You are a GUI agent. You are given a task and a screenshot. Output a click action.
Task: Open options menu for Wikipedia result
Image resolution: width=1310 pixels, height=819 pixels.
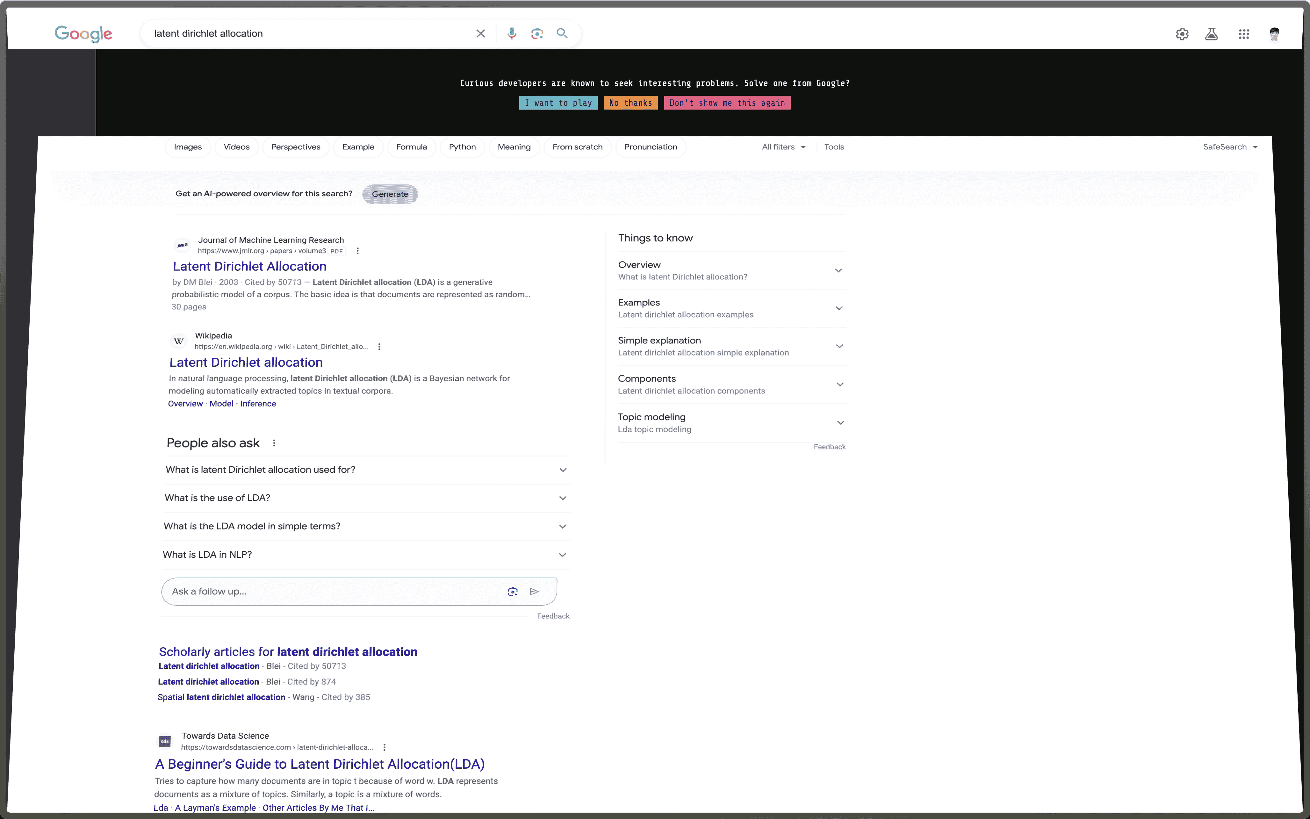click(379, 347)
